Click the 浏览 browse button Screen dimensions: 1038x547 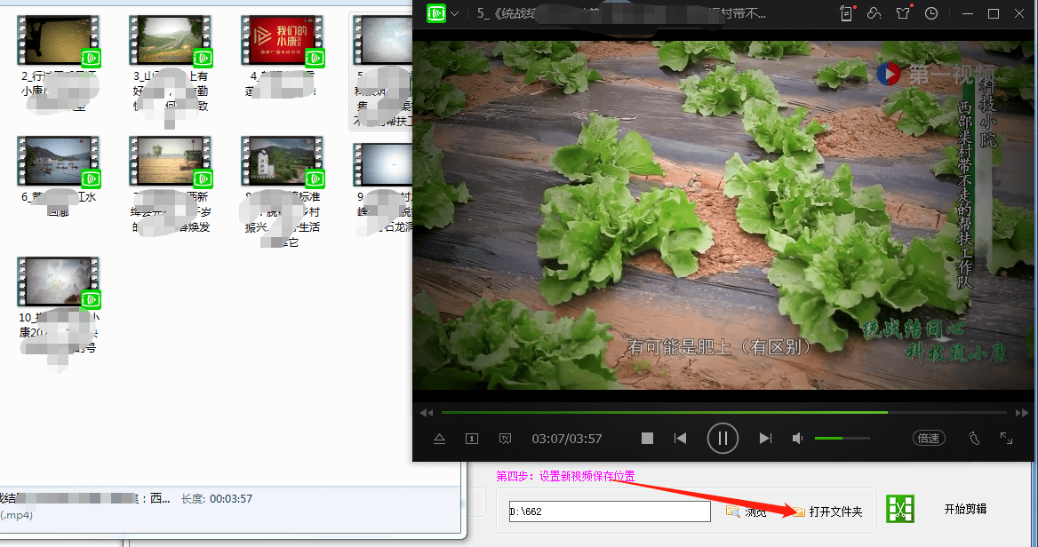[747, 511]
